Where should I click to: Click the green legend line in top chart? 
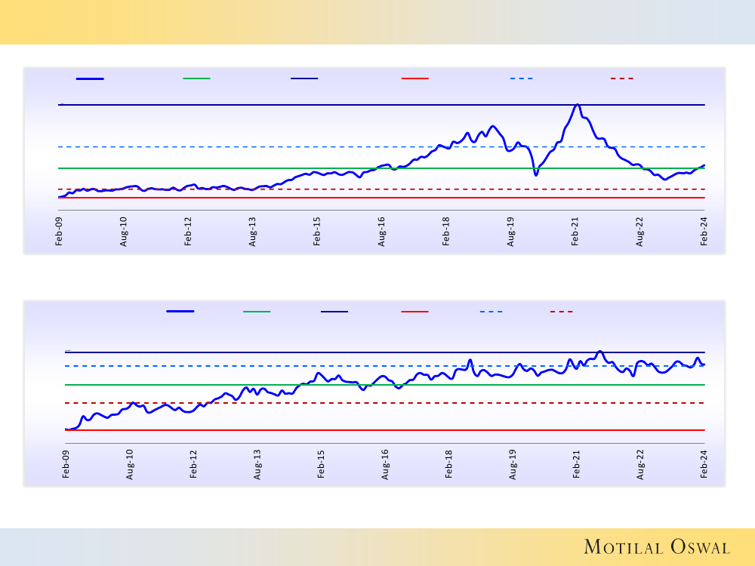point(196,78)
